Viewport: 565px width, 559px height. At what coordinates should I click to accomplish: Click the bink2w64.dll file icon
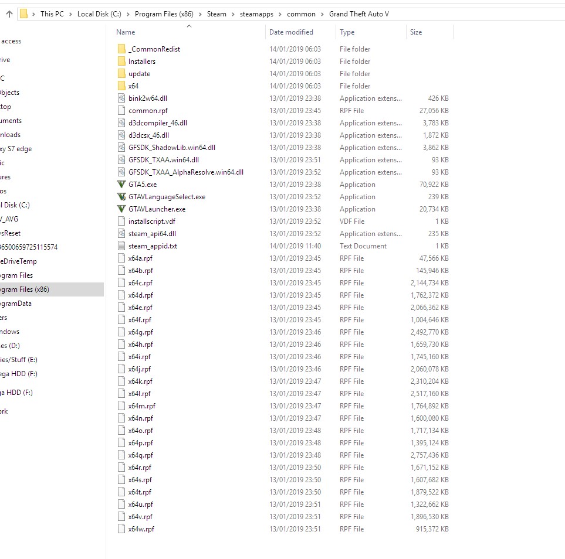tap(122, 98)
